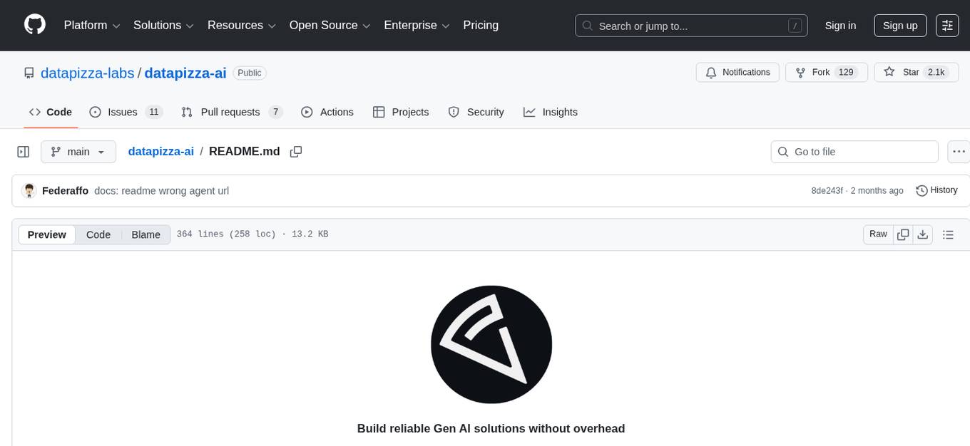Download the raw README file
Viewport: 970px width, 446px height.
pyautogui.click(x=923, y=234)
